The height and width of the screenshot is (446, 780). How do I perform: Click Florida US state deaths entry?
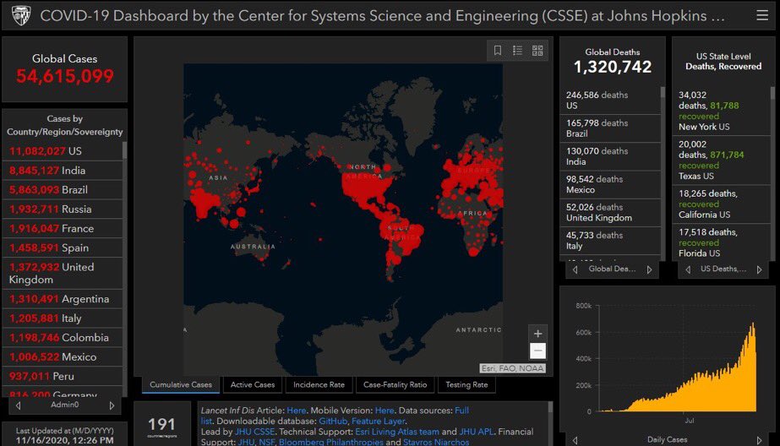click(722, 242)
